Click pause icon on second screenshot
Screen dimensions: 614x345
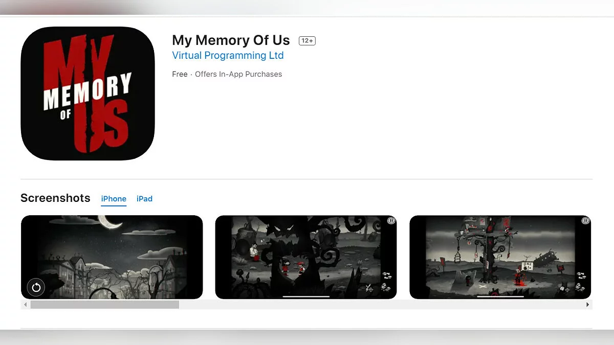391,221
